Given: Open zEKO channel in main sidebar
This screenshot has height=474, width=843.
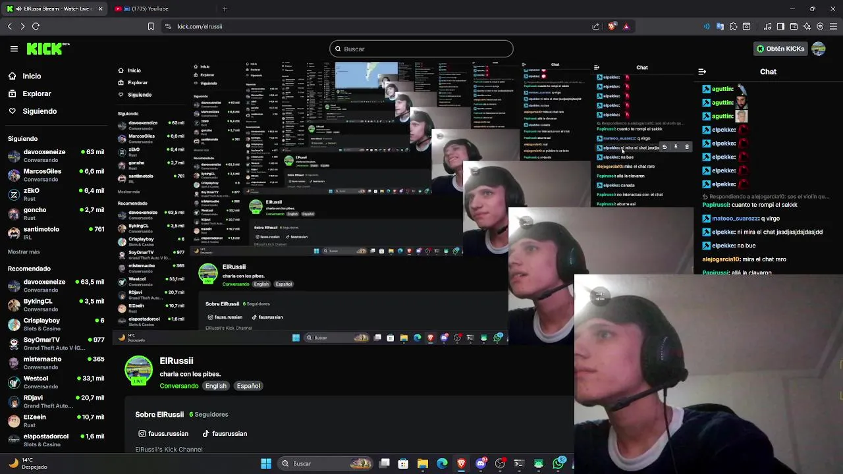Looking at the screenshot, I should point(56,194).
